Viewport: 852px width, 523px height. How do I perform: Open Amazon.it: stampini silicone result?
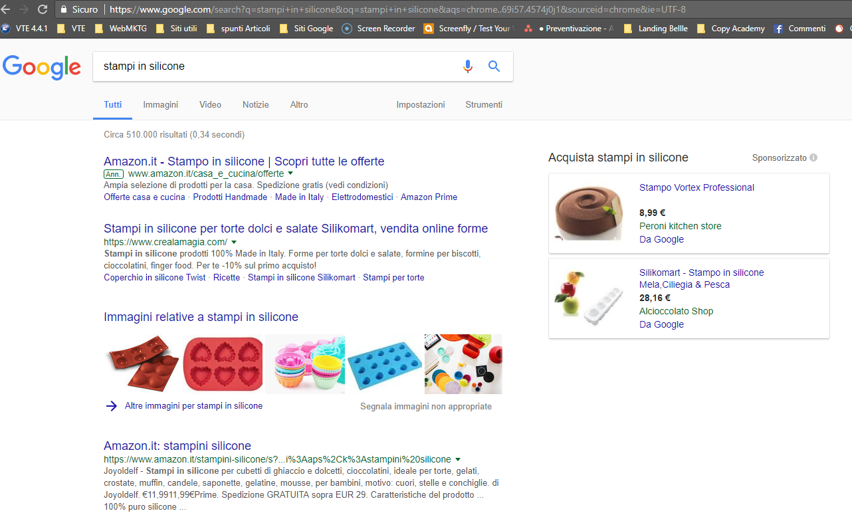click(x=177, y=446)
